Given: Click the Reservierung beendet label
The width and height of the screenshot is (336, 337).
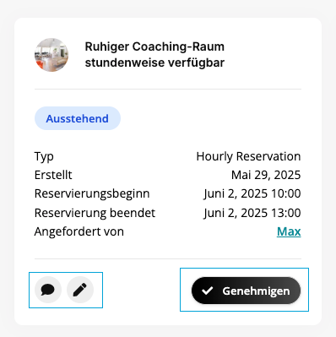Looking at the screenshot, I should (x=95, y=213).
